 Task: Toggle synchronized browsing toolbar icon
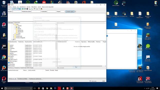pyautogui.click(x=39, y=9)
